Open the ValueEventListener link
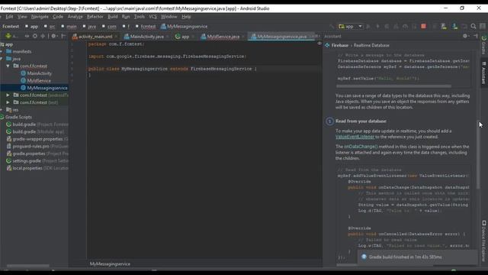 355,137
